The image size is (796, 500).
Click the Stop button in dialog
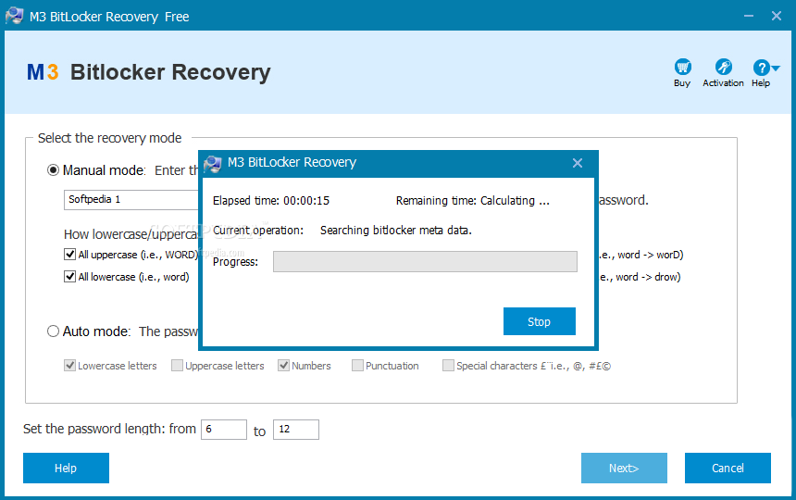[539, 321]
